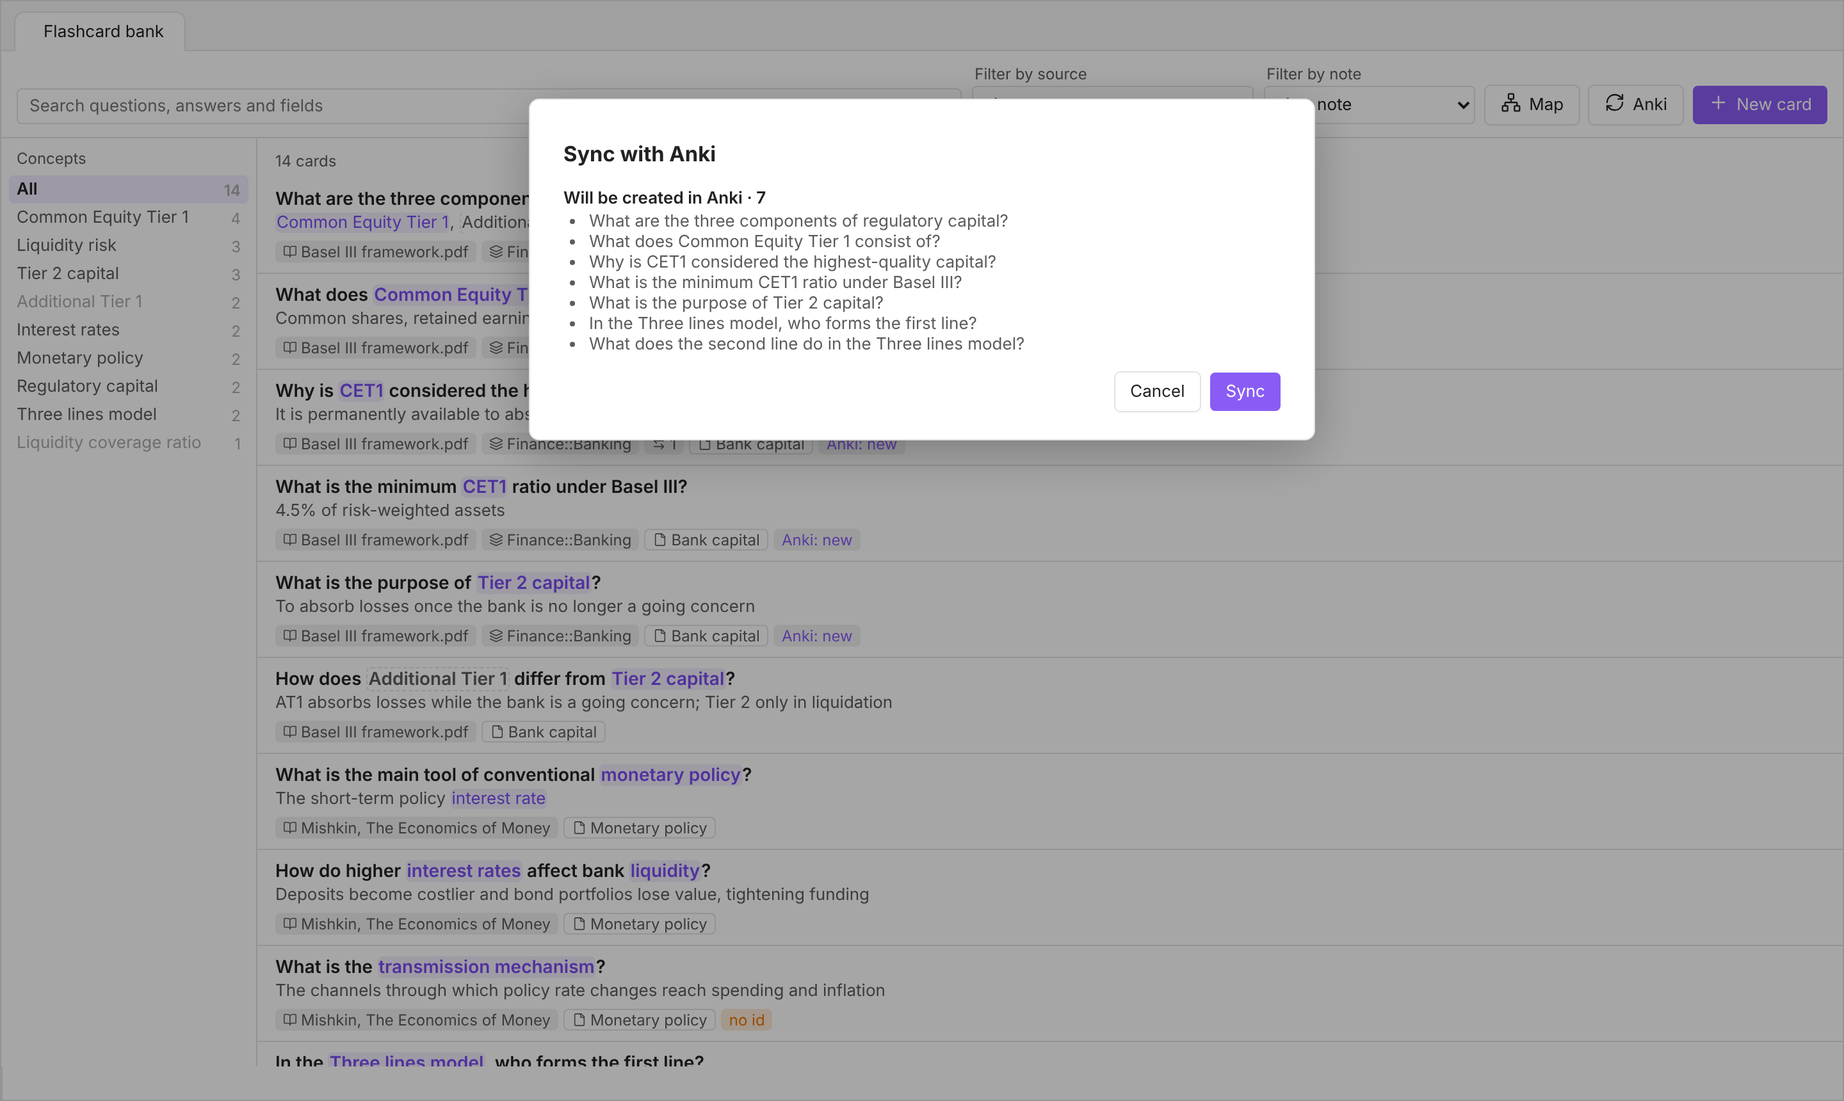Click the liquidity link in question
This screenshot has height=1101, width=1844.
pyautogui.click(x=664, y=871)
